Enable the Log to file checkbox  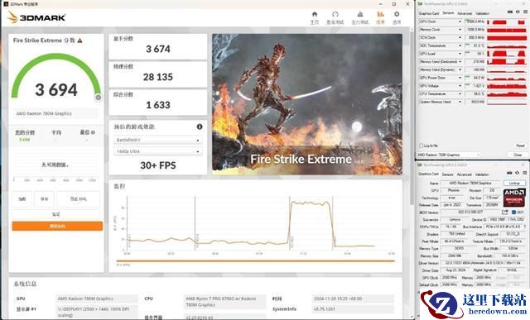pos(422,146)
